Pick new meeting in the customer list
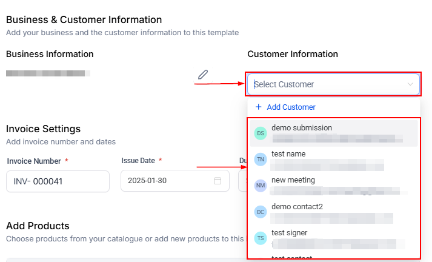The height and width of the screenshot is (262, 432). [293, 180]
